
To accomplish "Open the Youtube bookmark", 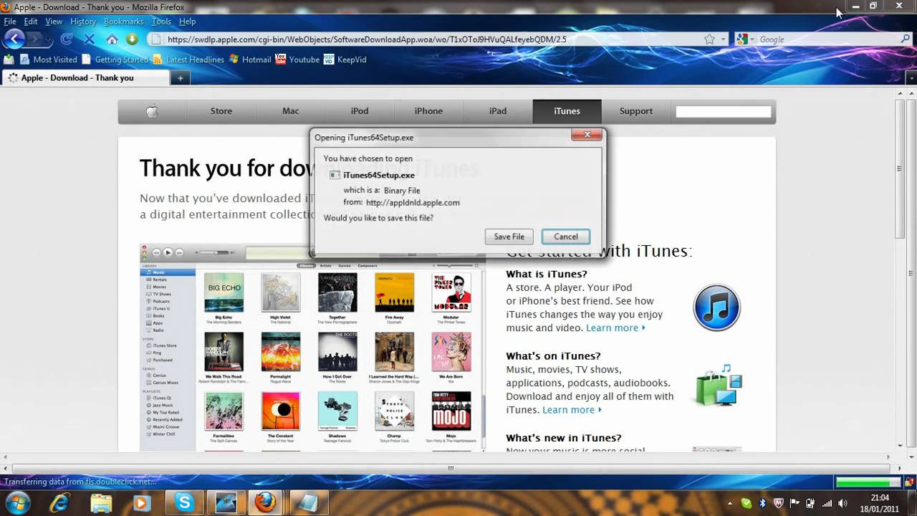I will coord(297,59).
